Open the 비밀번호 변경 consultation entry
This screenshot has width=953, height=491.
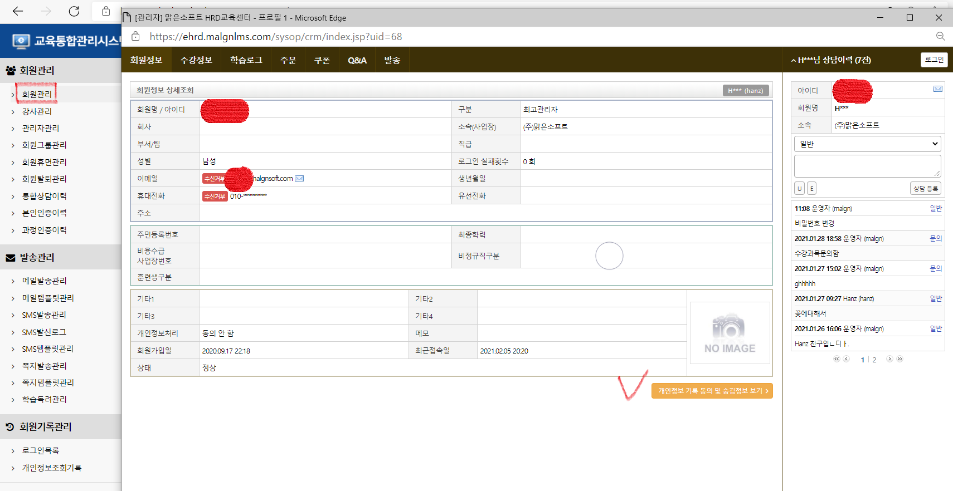(x=815, y=223)
